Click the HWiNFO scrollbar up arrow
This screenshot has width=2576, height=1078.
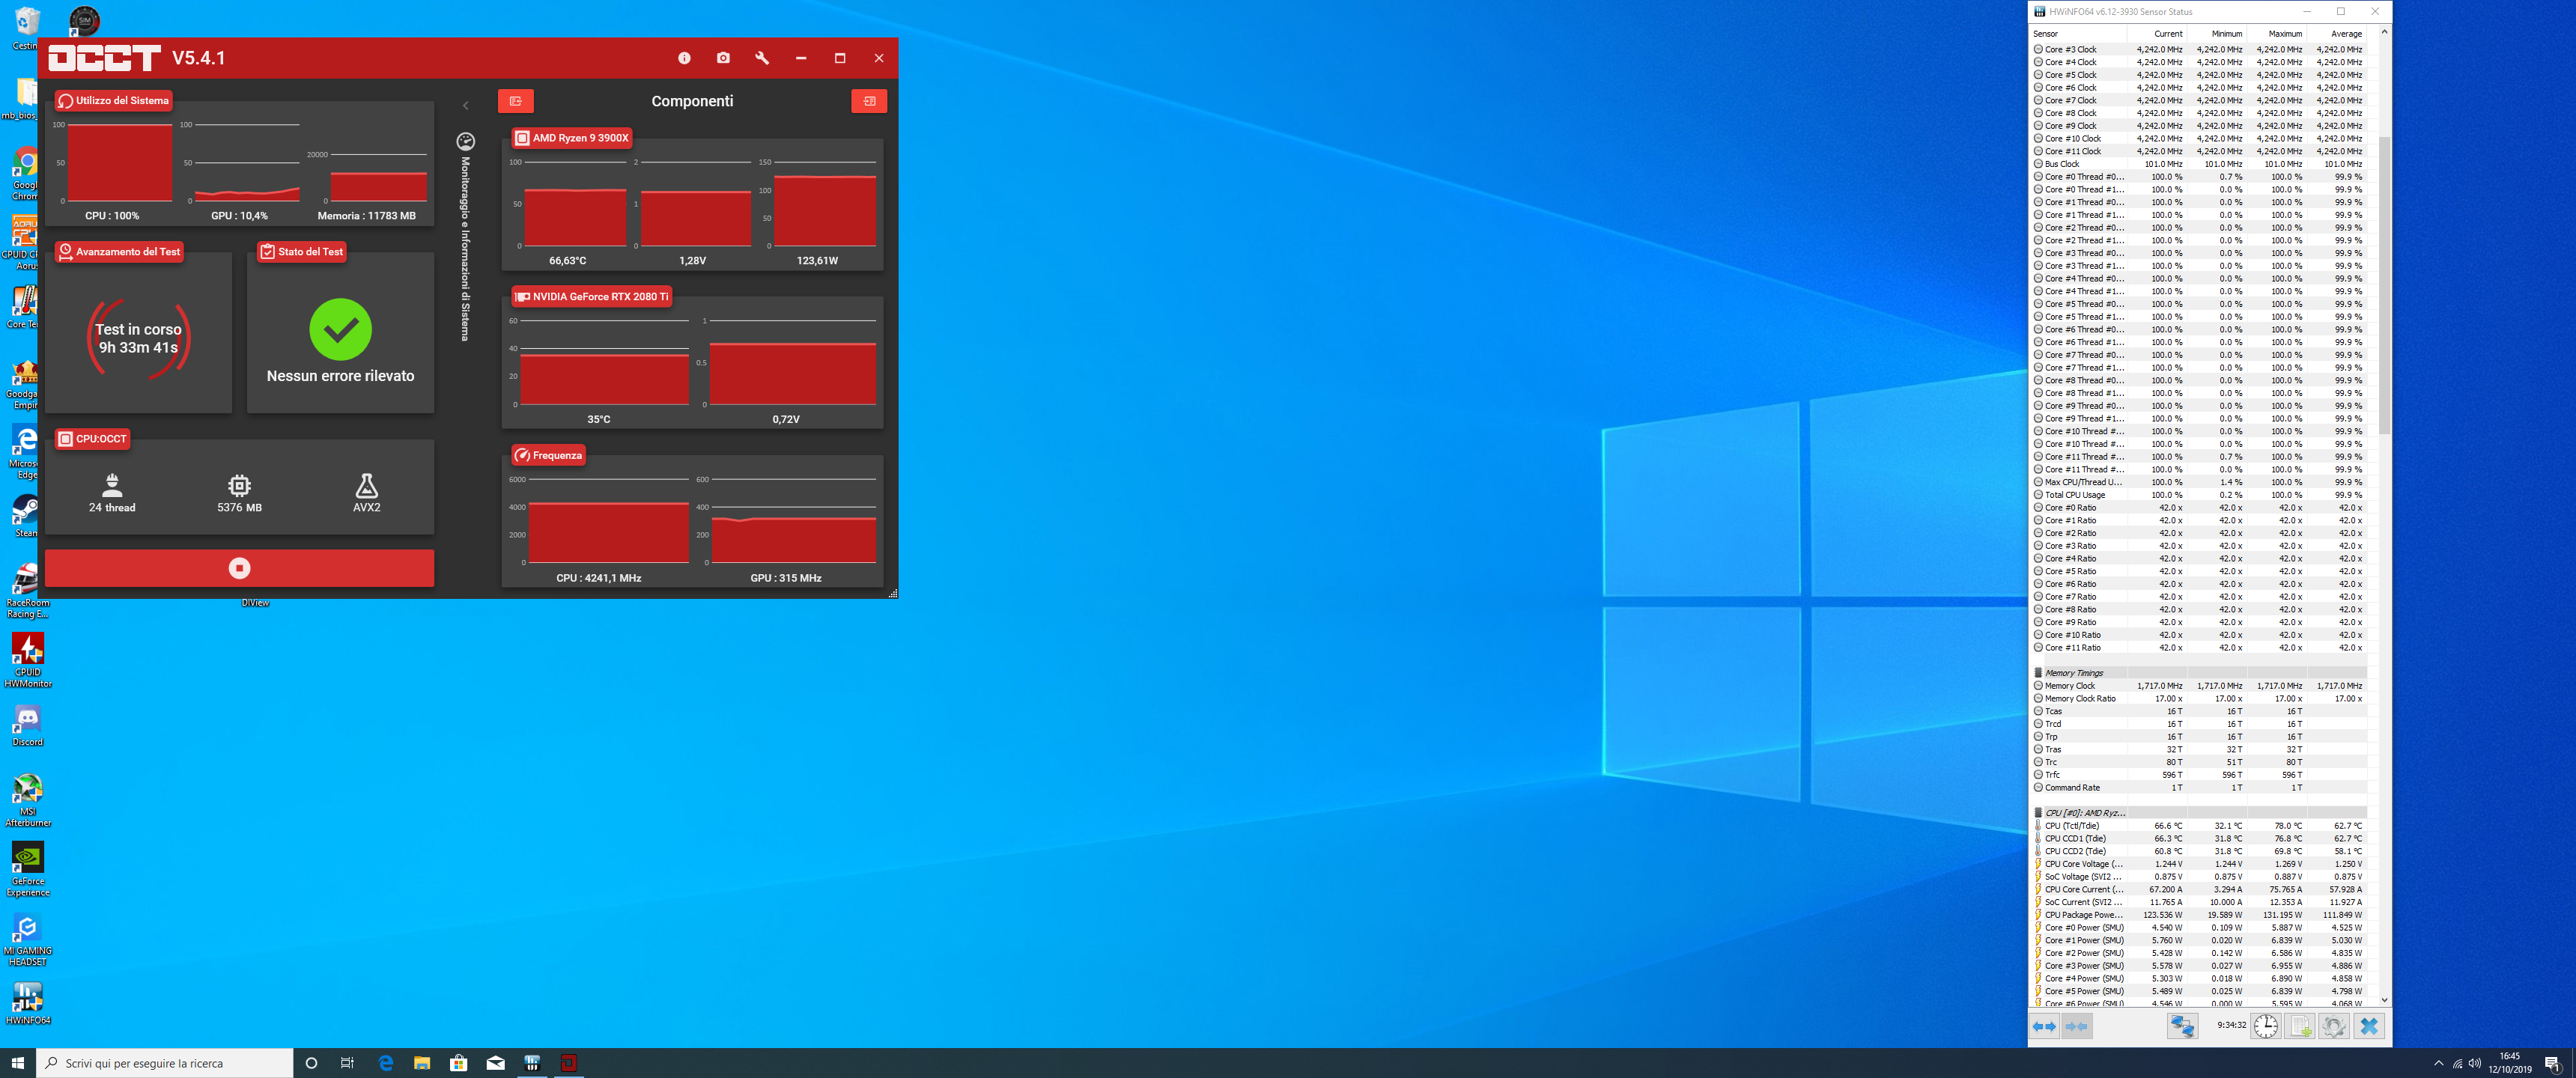2384,32
